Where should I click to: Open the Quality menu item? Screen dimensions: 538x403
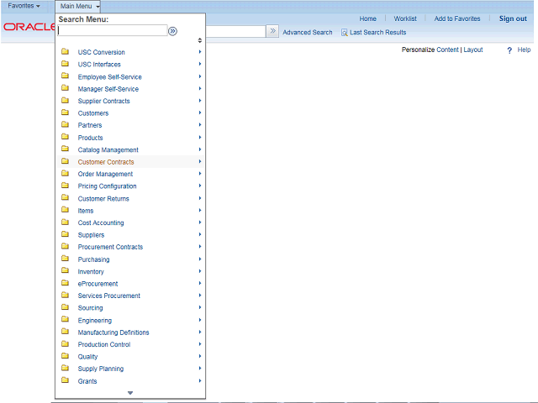87,357
